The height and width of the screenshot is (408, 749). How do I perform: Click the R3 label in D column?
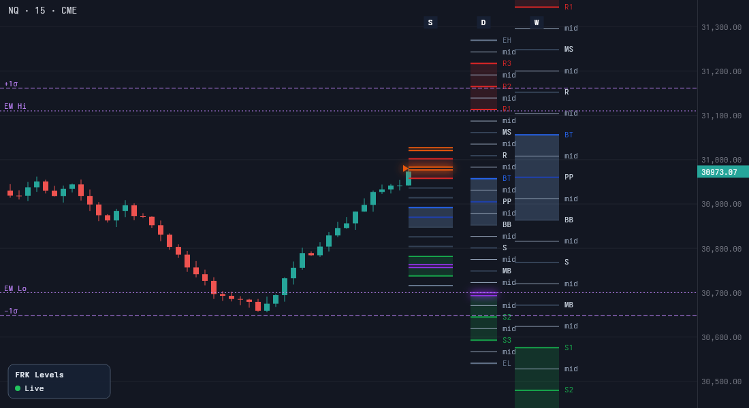coord(507,63)
